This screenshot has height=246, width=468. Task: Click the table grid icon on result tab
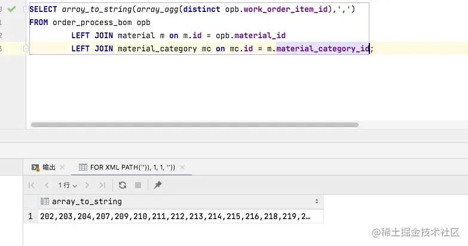click(82, 167)
